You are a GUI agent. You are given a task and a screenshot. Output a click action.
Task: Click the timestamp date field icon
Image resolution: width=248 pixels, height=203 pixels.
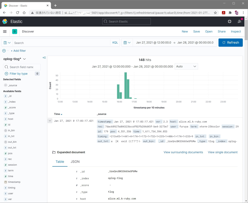pyautogui.click(x=5, y=182)
